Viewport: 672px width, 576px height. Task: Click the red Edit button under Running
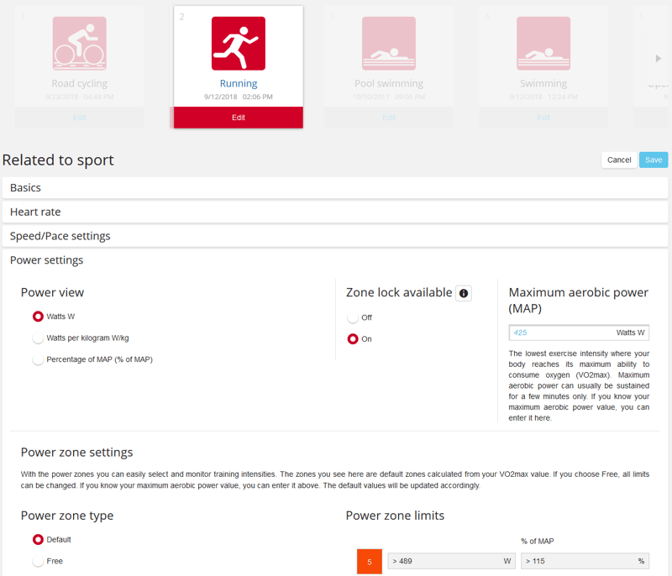pyautogui.click(x=239, y=118)
